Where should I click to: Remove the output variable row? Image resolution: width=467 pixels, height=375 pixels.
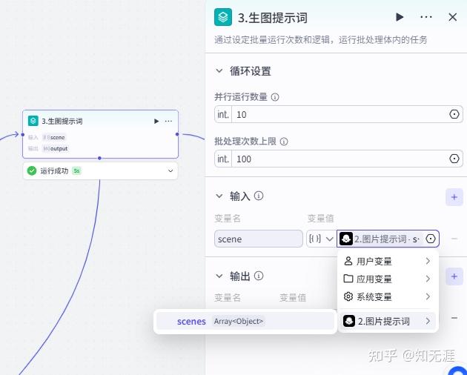(x=454, y=318)
